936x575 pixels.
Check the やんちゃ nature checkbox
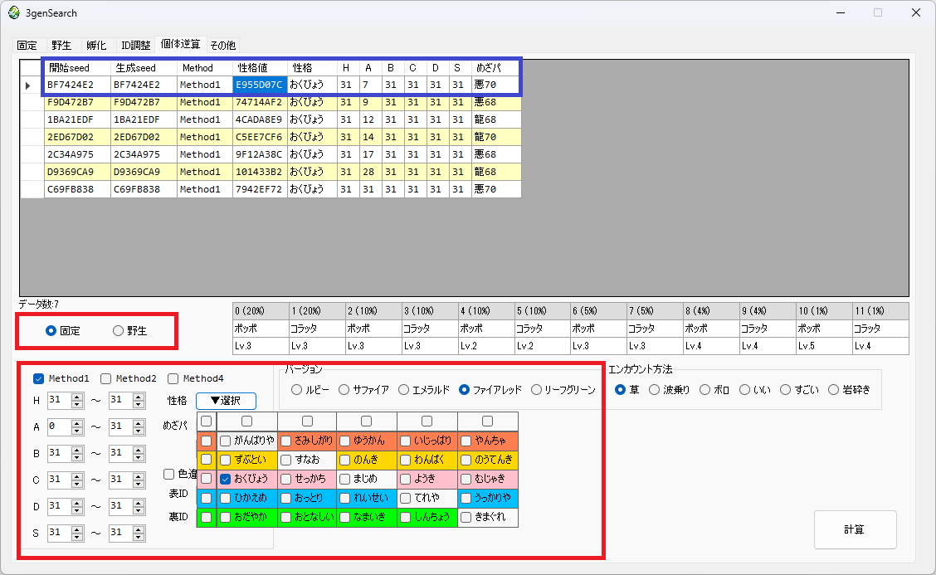[466, 441]
